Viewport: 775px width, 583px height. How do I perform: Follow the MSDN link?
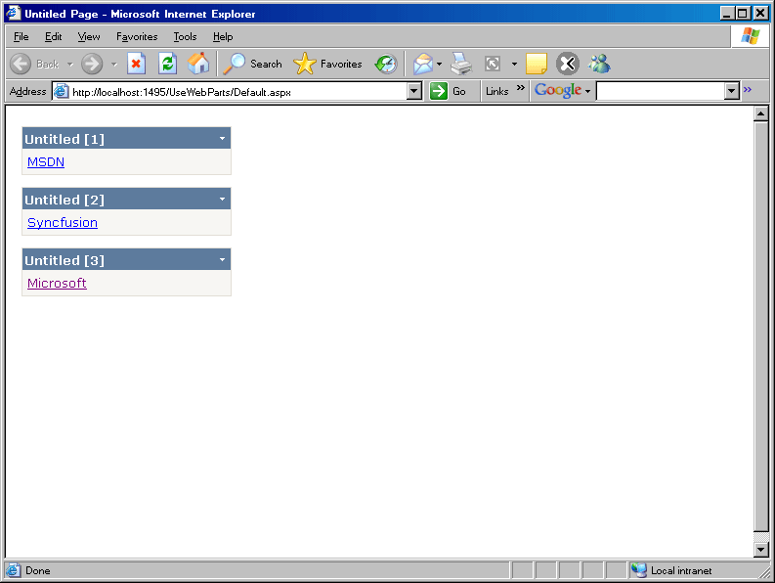46,162
